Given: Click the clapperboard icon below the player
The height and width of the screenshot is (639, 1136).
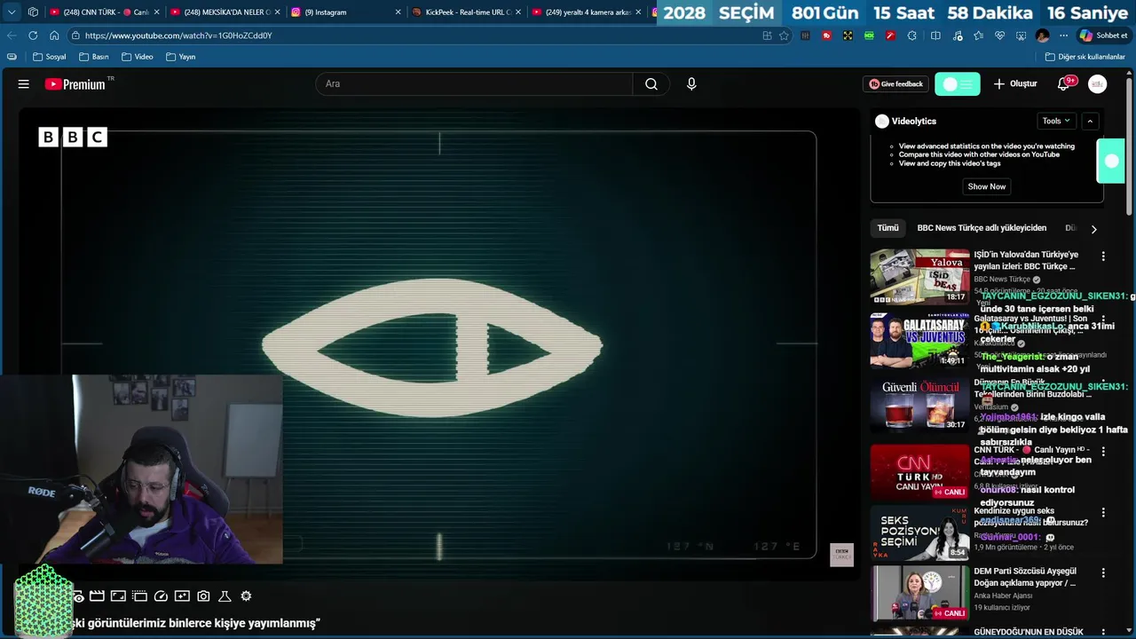Looking at the screenshot, I should tap(97, 596).
